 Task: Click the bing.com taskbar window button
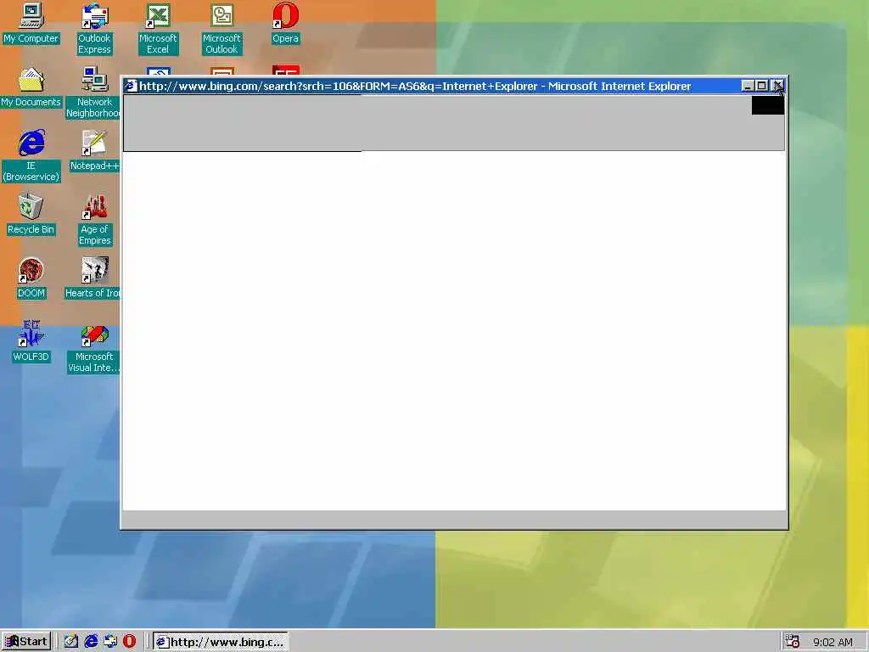[x=220, y=642]
